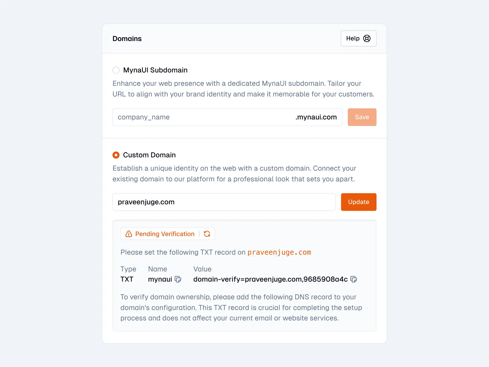Select the MynaUI Subdomain radio button
The image size is (489, 367).
[116, 70]
